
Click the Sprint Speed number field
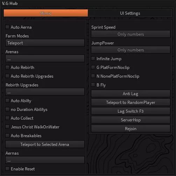131,34
